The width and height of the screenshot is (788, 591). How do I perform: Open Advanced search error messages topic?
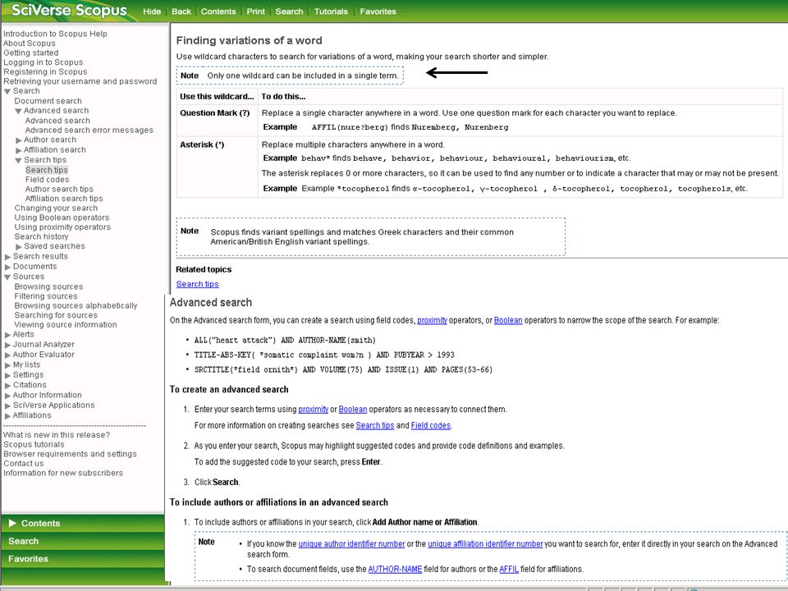tap(89, 131)
